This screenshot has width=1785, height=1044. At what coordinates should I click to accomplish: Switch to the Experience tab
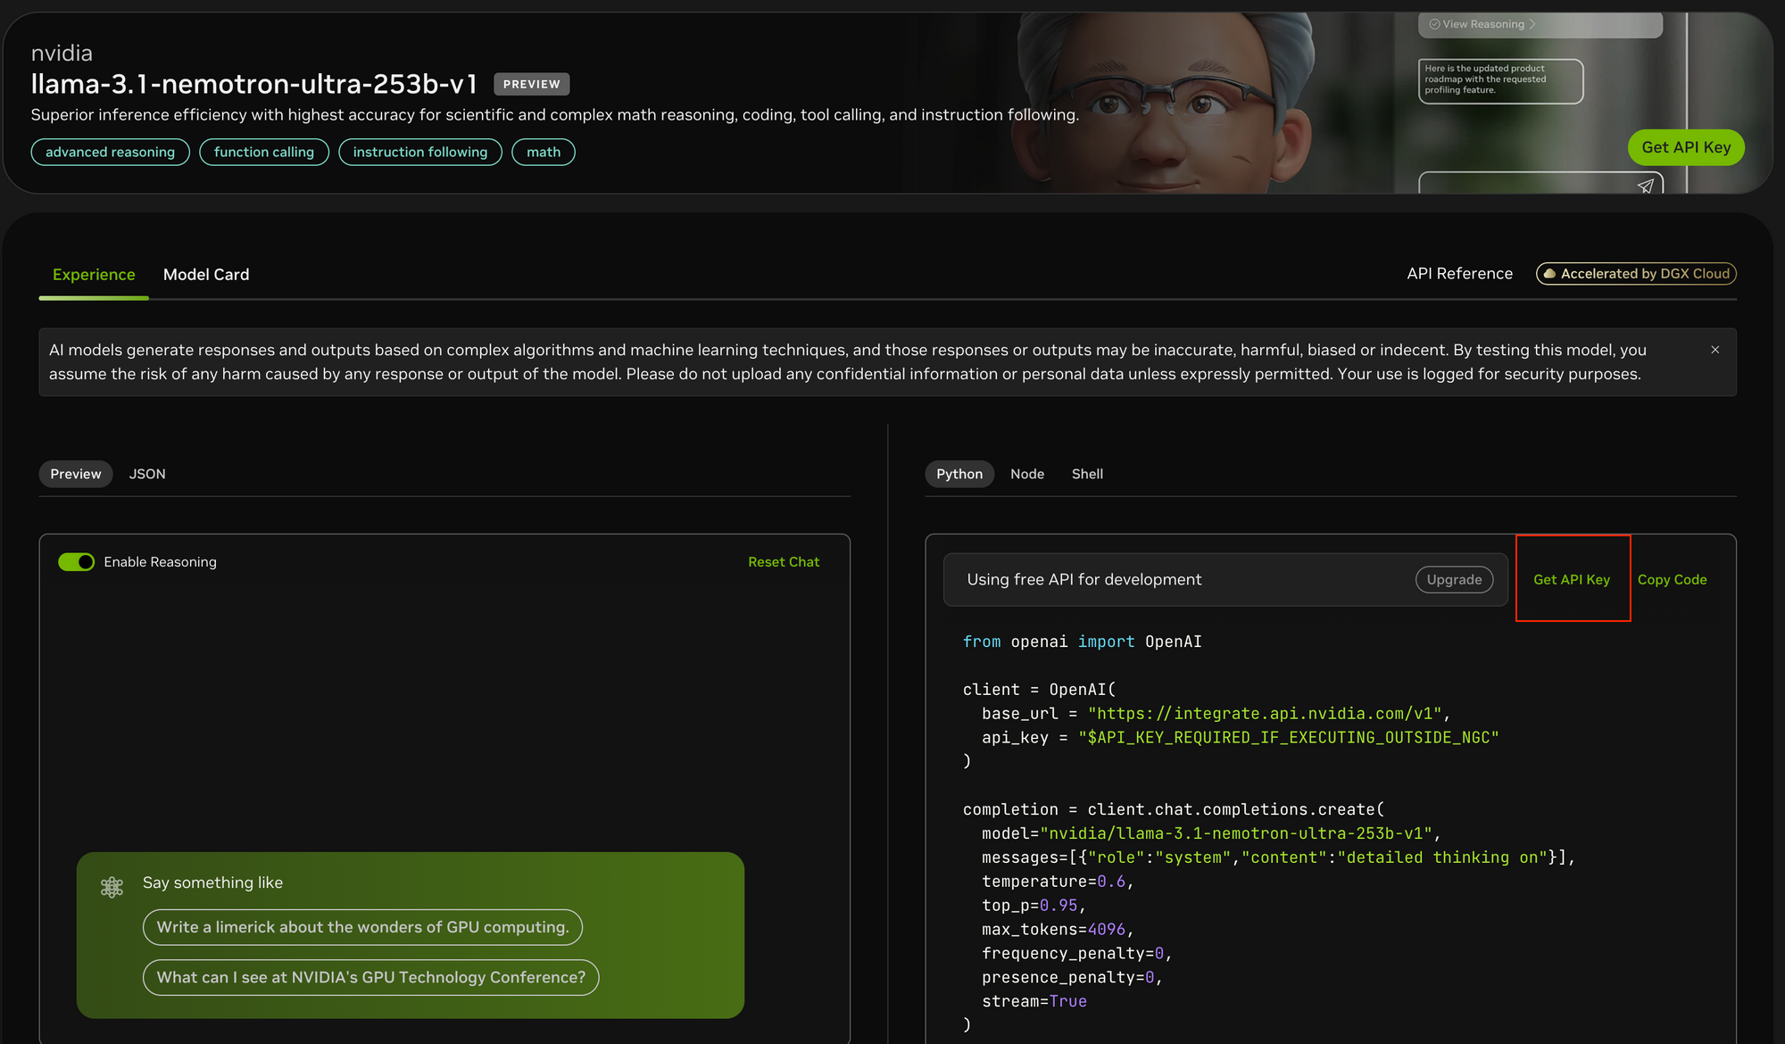pyautogui.click(x=94, y=275)
